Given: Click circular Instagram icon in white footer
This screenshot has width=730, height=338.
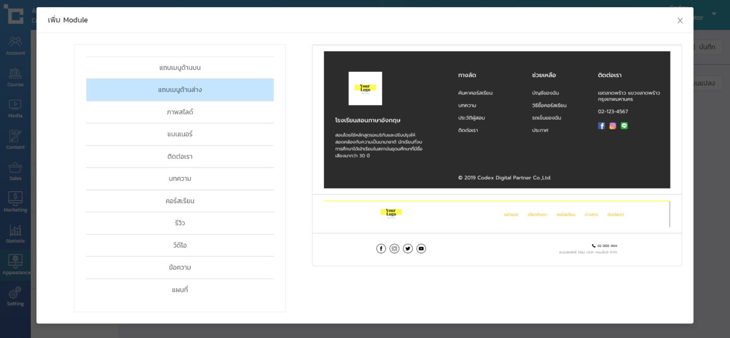Looking at the screenshot, I should tap(395, 248).
